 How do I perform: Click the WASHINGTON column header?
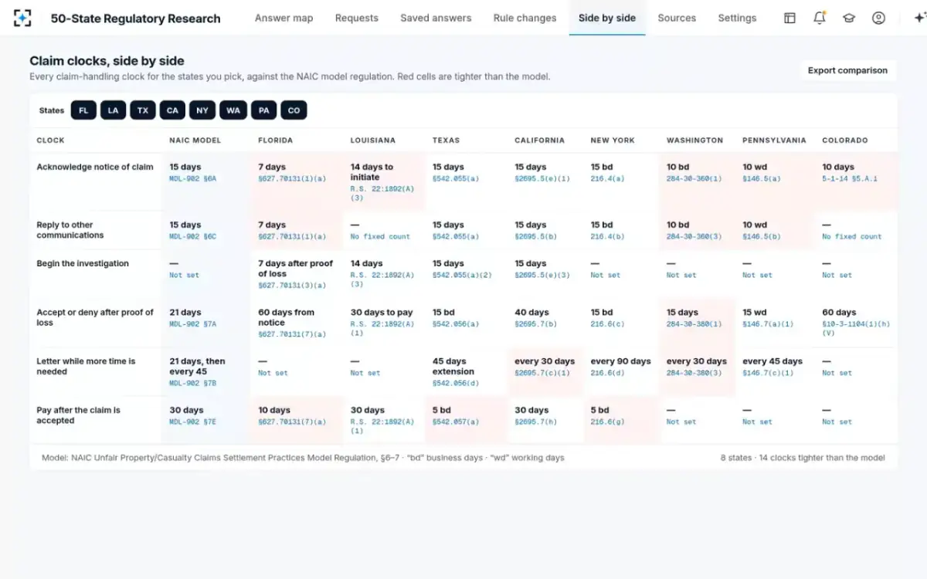point(695,141)
